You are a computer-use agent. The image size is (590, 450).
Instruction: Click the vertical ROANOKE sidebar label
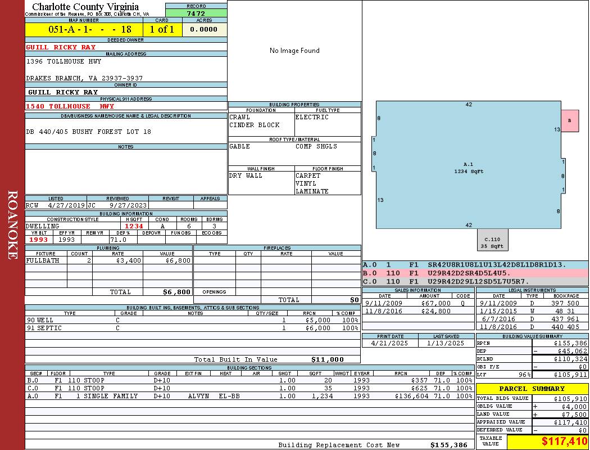click(12, 225)
